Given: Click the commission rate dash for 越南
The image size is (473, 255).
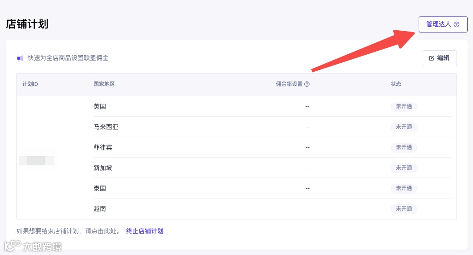Looking at the screenshot, I should coord(307,209).
